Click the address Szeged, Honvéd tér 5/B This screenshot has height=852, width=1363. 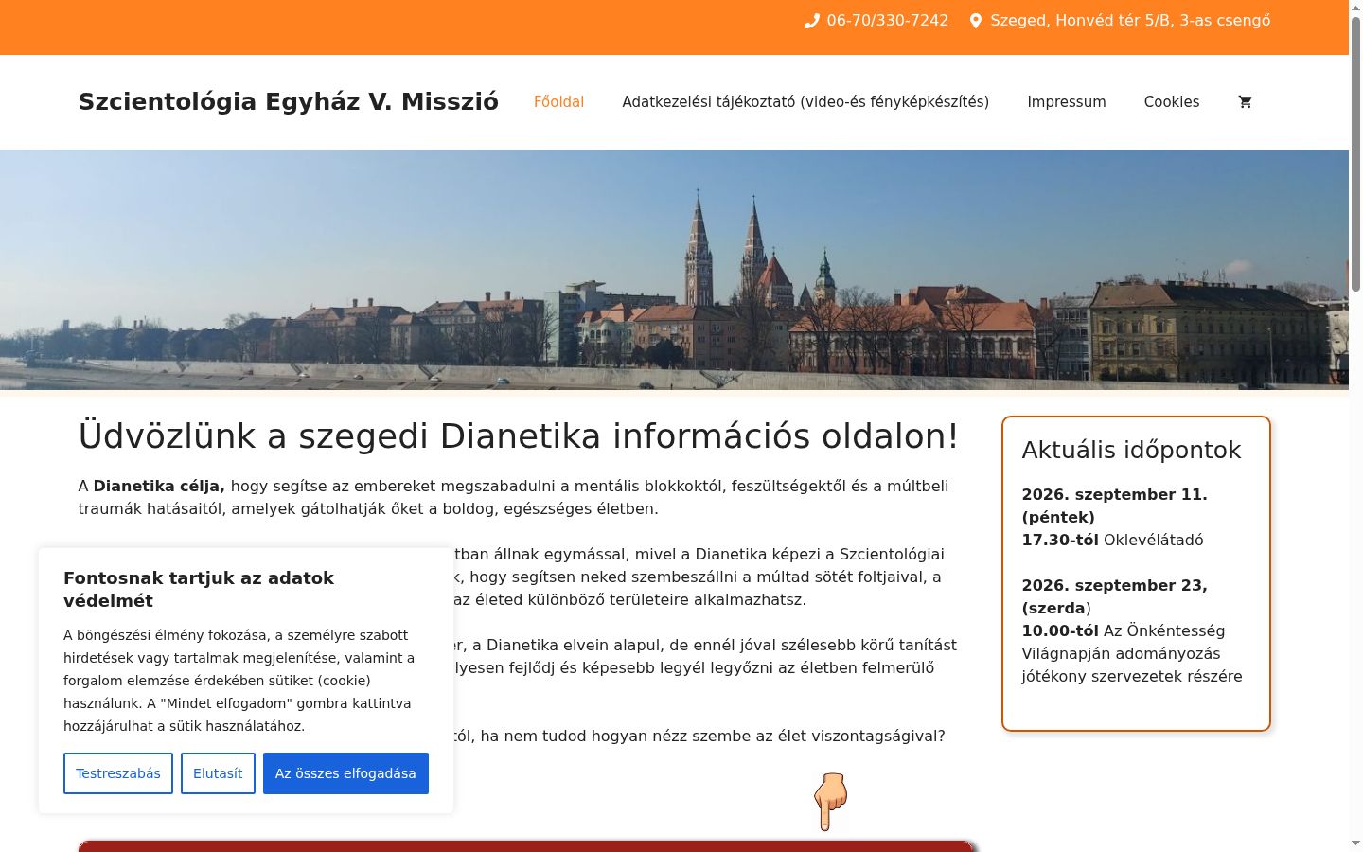click(x=1130, y=21)
